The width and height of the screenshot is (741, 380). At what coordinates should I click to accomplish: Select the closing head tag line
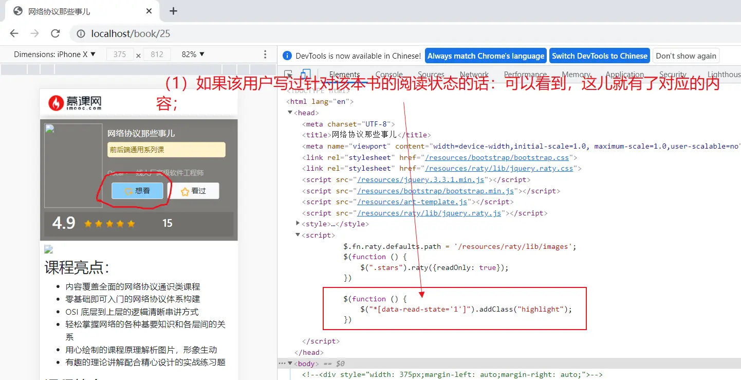tap(309, 352)
